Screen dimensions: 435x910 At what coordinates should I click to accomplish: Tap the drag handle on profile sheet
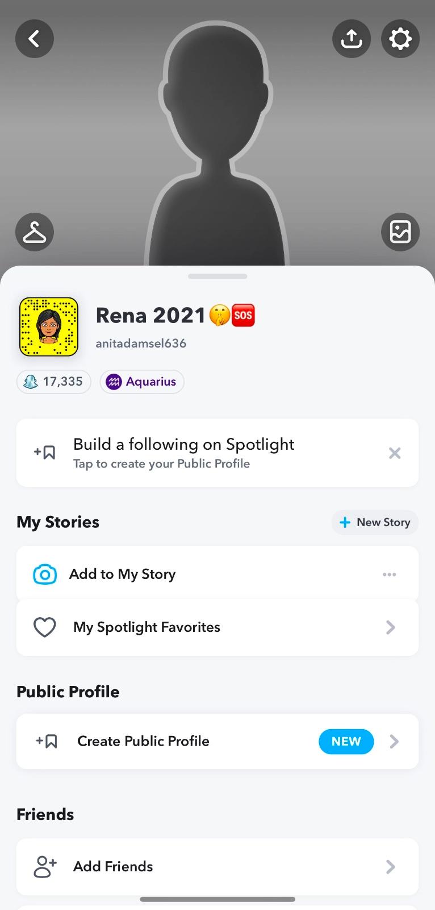(x=217, y=276)
